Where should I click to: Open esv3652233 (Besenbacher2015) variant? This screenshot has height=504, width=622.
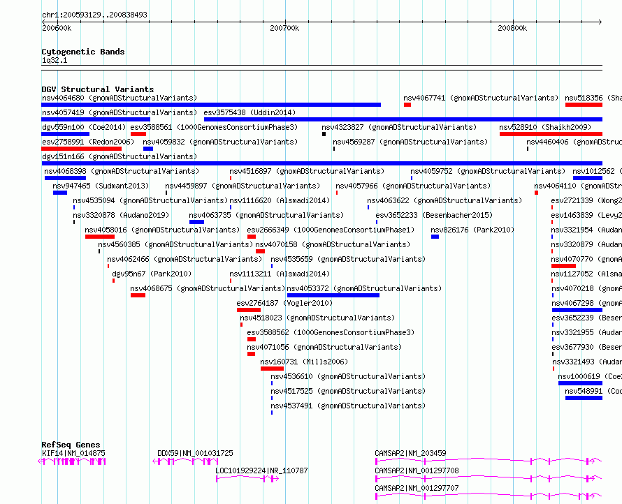[435, 215]
